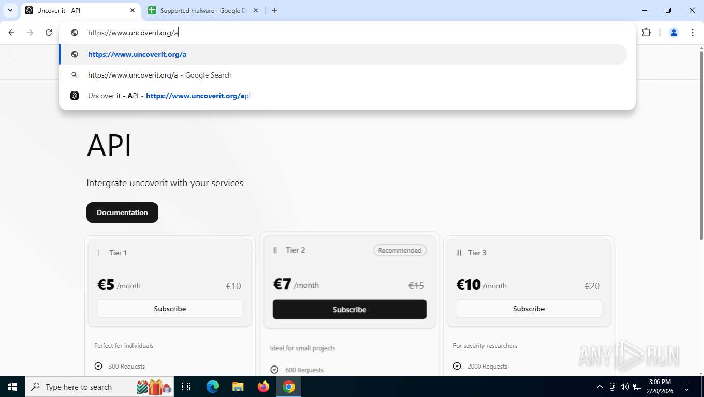The image size is (704, 397).
Task: Click the Meet Now camera tray icon
Action: [x=612, y=387]
